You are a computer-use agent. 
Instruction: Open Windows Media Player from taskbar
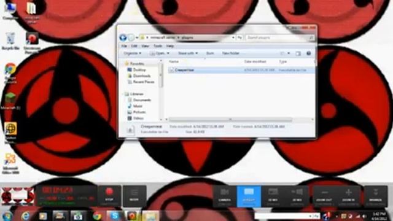pyautogui.click(x=43, y=216)
